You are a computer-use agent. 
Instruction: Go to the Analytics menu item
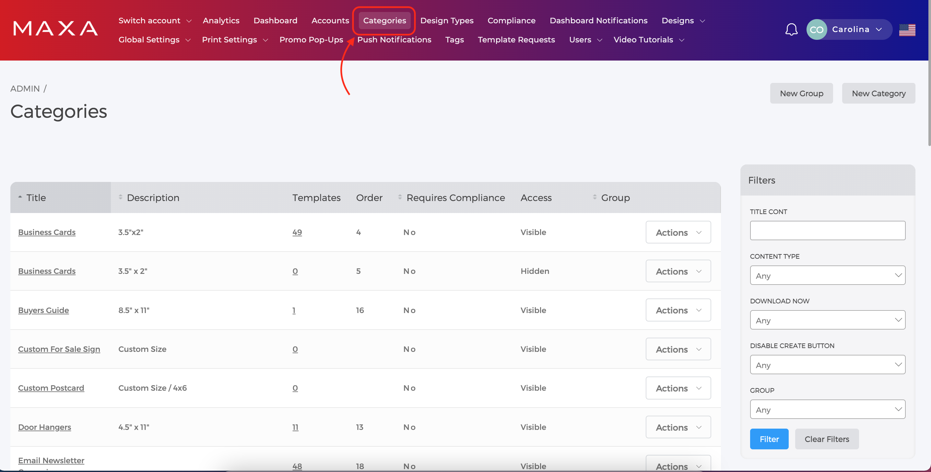pos(221,21)
